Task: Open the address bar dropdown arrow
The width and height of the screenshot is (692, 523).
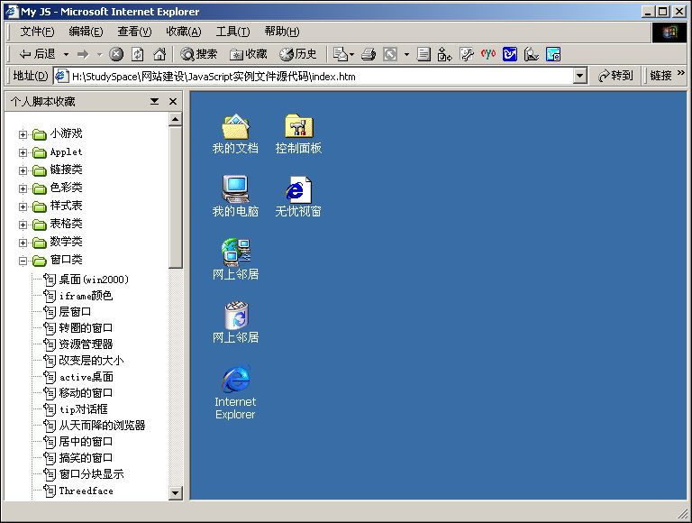Action: (580, 77)
